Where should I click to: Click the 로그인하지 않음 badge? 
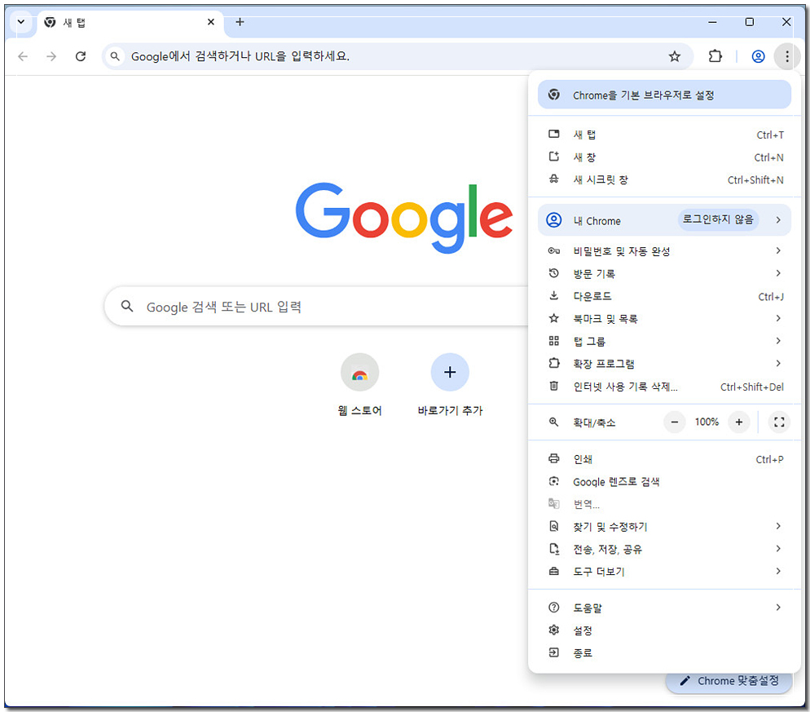coord(718,219)
